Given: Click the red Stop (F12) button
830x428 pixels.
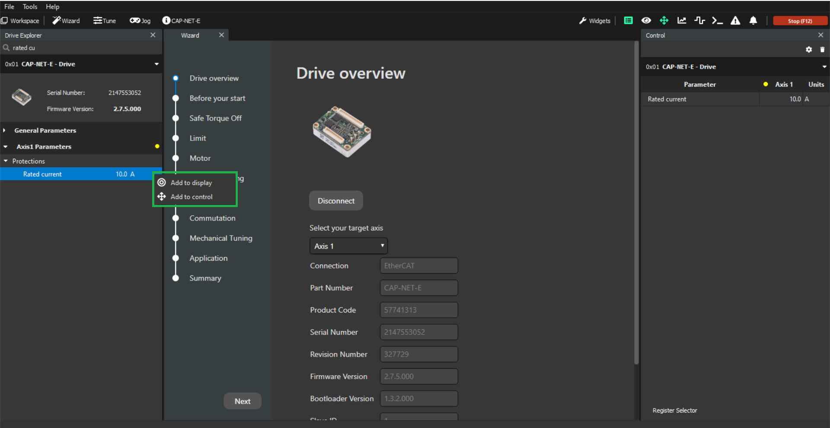Looking at the screenshot, I should [x=800, y=21].
